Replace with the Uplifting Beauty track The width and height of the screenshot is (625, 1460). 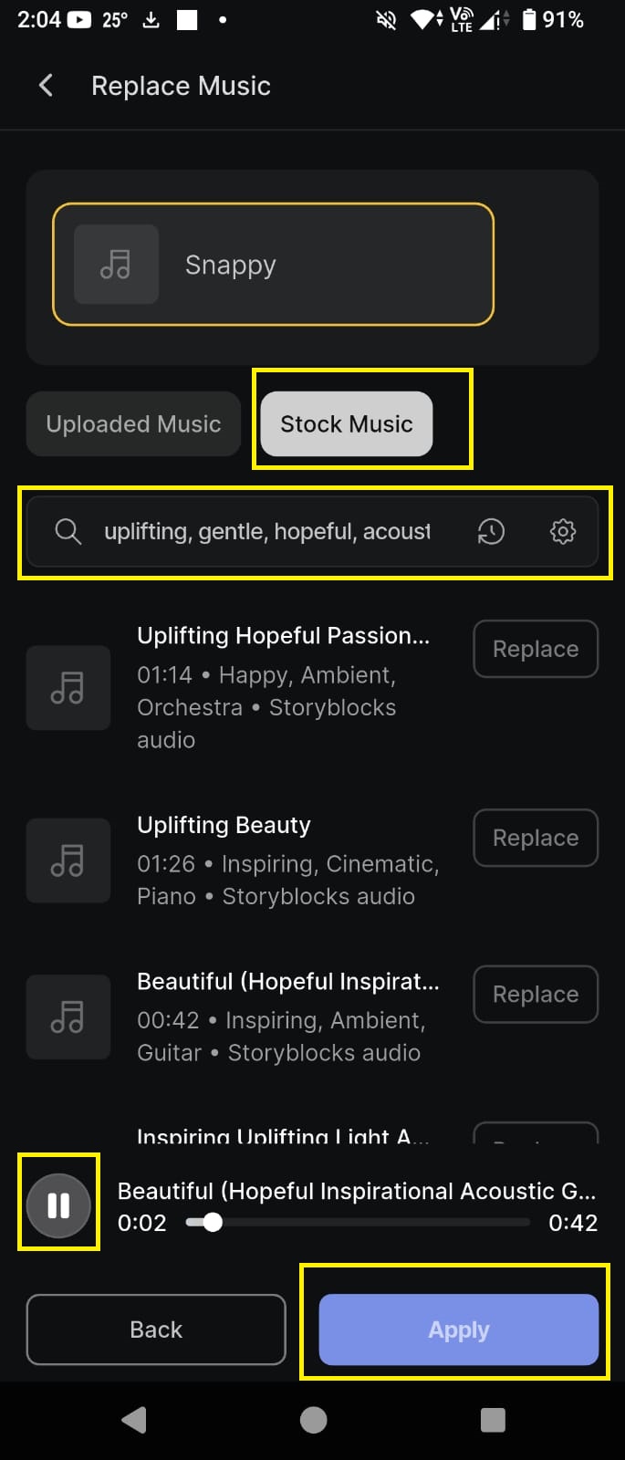536,838
